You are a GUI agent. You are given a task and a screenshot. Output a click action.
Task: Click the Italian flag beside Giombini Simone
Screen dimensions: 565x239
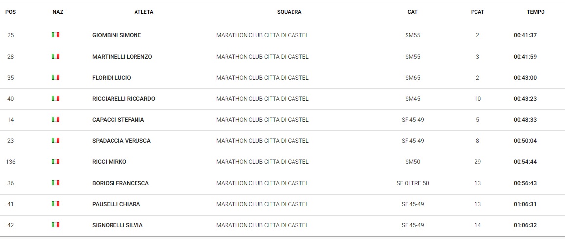click(55, 35)
